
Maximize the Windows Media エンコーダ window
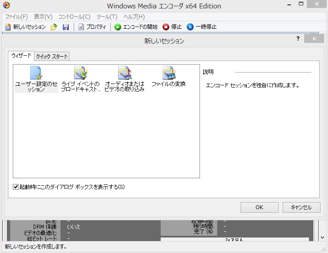coord(301,4)
